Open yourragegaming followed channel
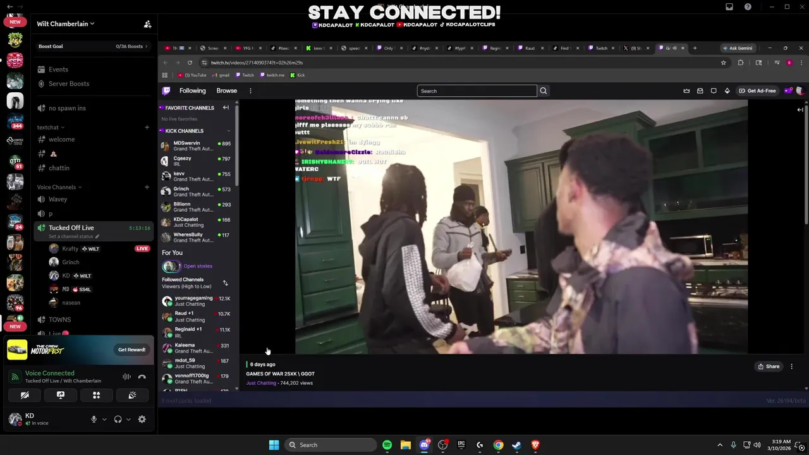 (x=197, y=301)
